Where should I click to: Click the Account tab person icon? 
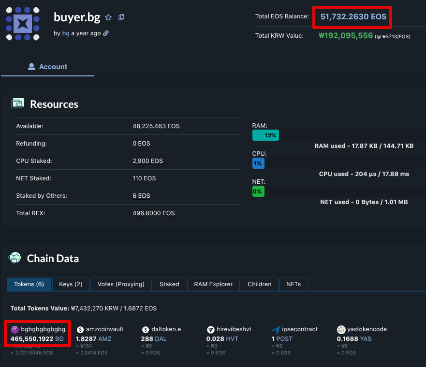coord(31,67)
